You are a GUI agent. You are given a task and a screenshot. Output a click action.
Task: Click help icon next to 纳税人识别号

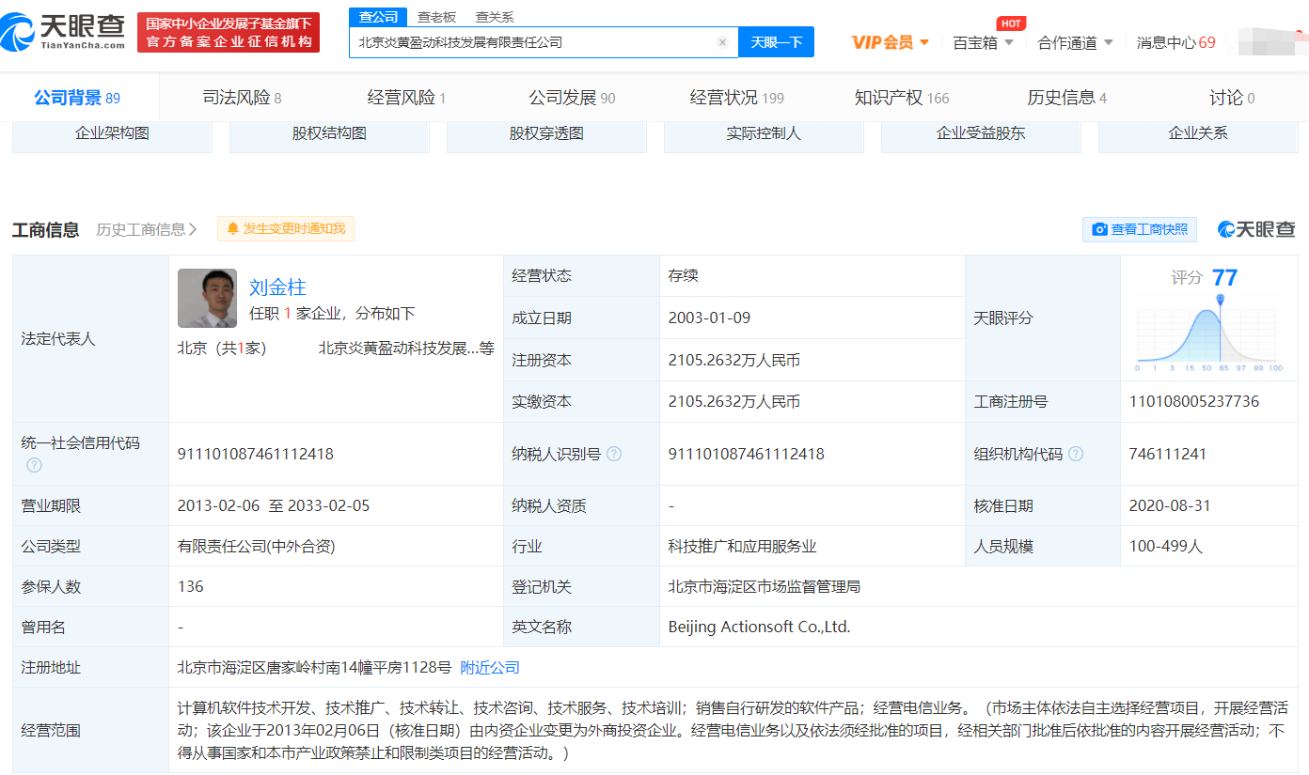(614, 454)
